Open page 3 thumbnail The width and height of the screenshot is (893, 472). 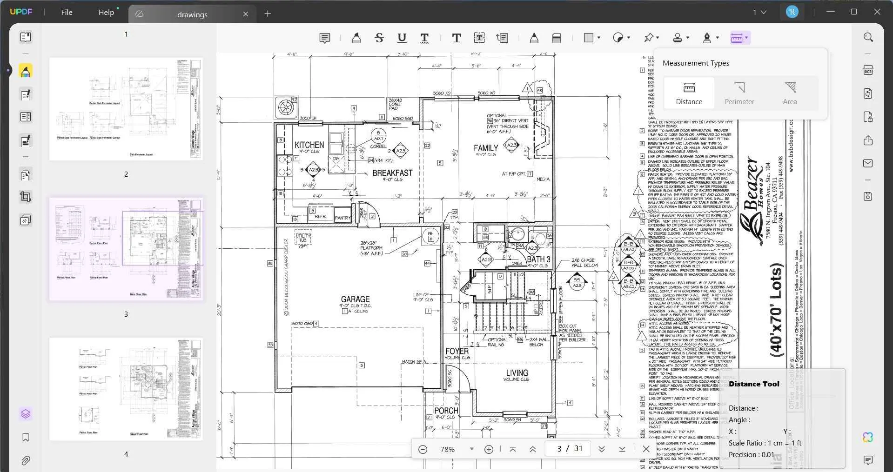[x=126, y=249]
